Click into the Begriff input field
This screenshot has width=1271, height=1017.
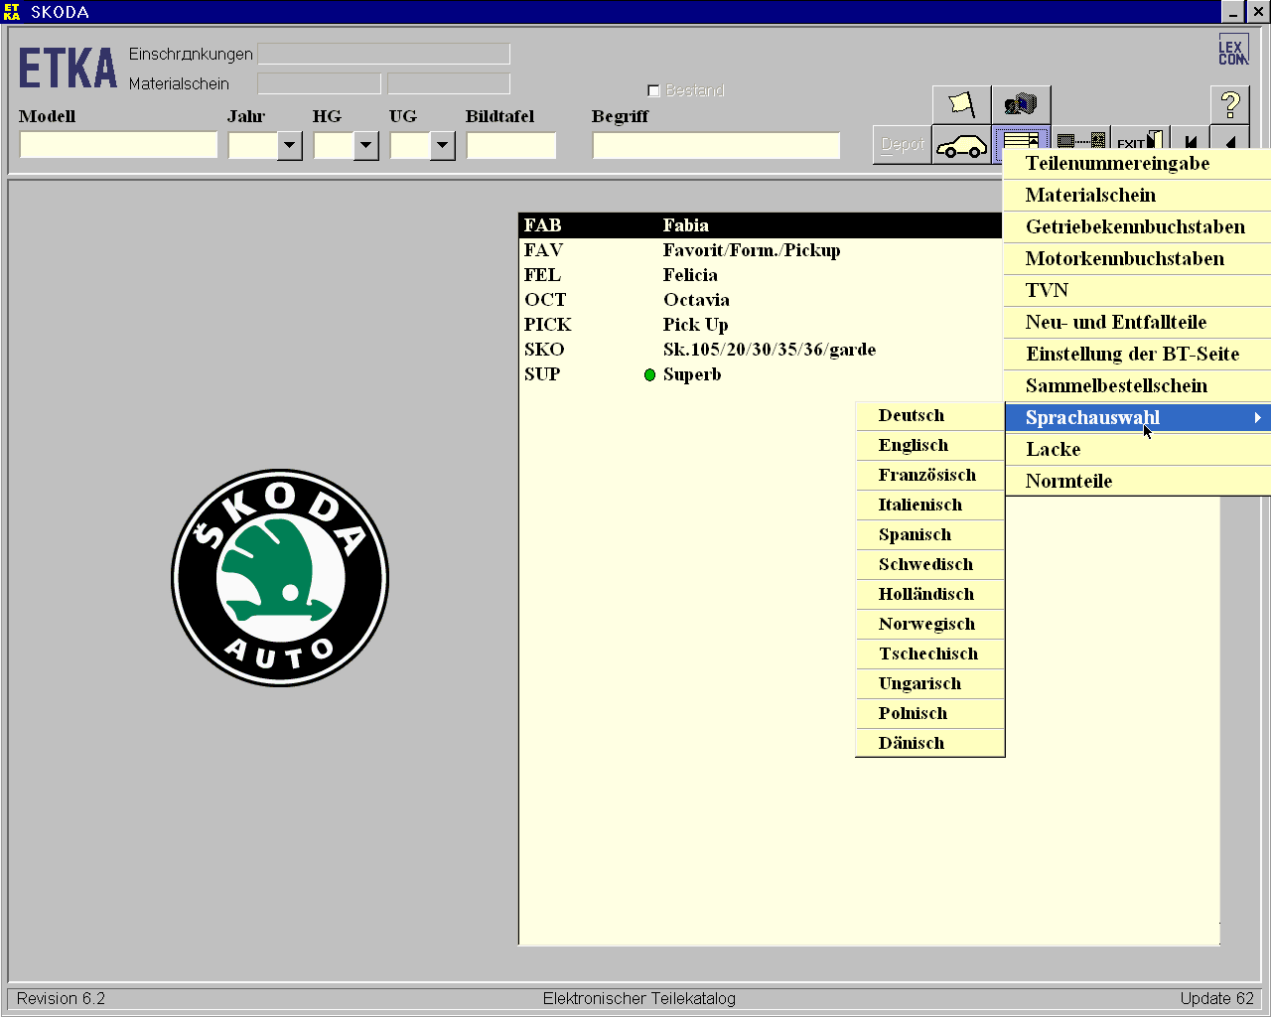[x=716, y=145]
